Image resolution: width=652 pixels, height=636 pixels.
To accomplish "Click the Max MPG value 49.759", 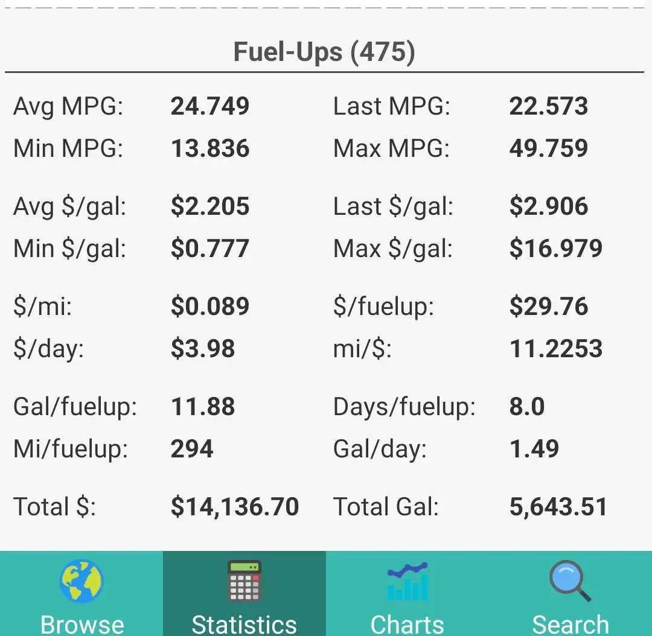I will pos(548,148).
